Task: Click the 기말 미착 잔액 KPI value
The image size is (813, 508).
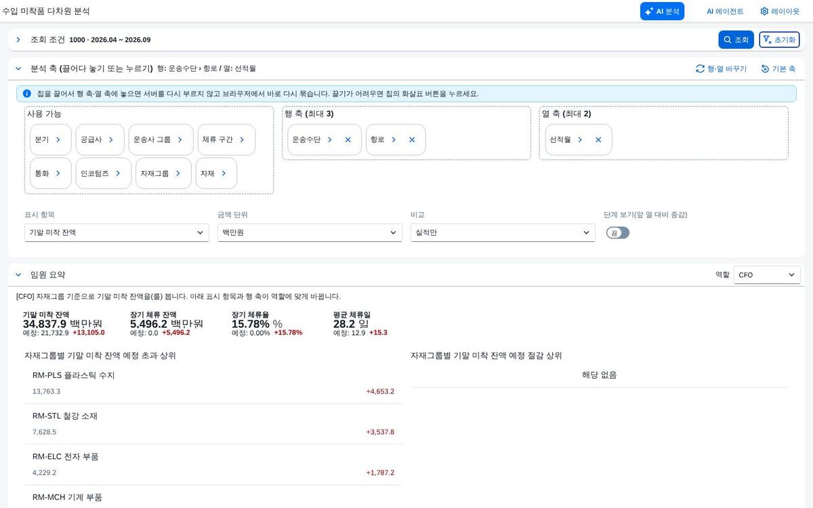Action: [x=62, y=324]
